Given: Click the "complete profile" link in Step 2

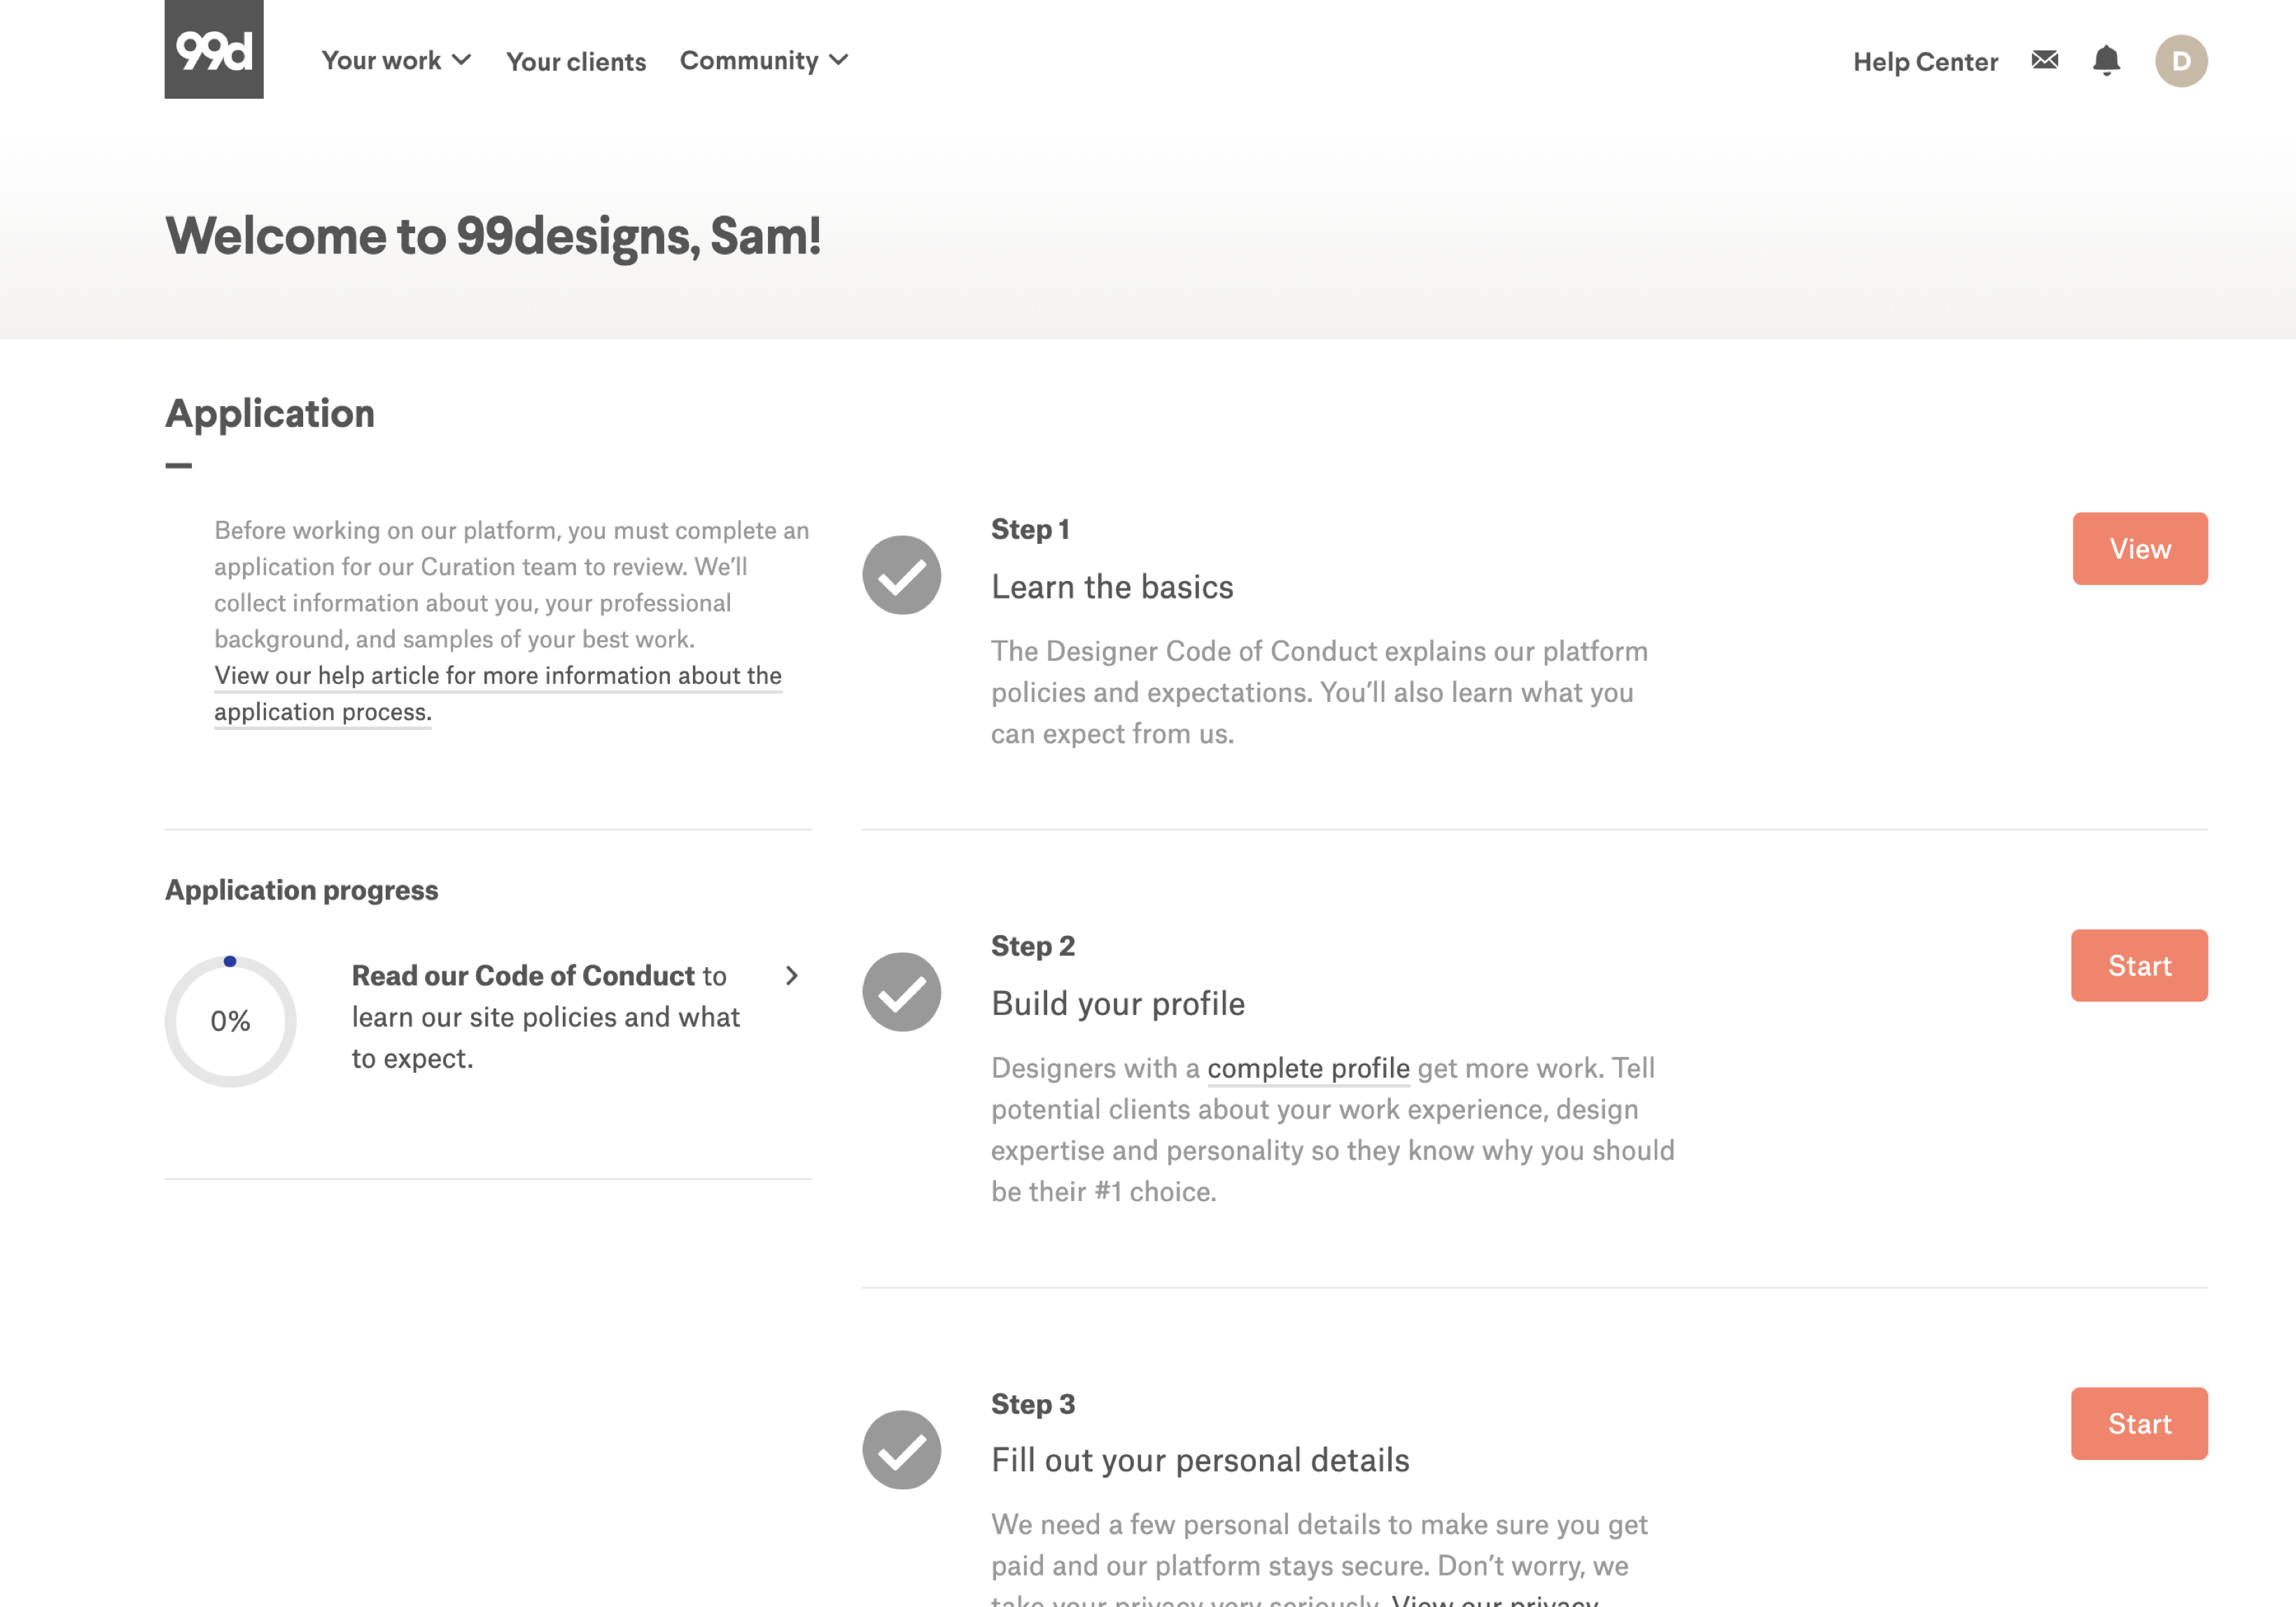Looking at the screenshot, I should coord(1308,1068).
